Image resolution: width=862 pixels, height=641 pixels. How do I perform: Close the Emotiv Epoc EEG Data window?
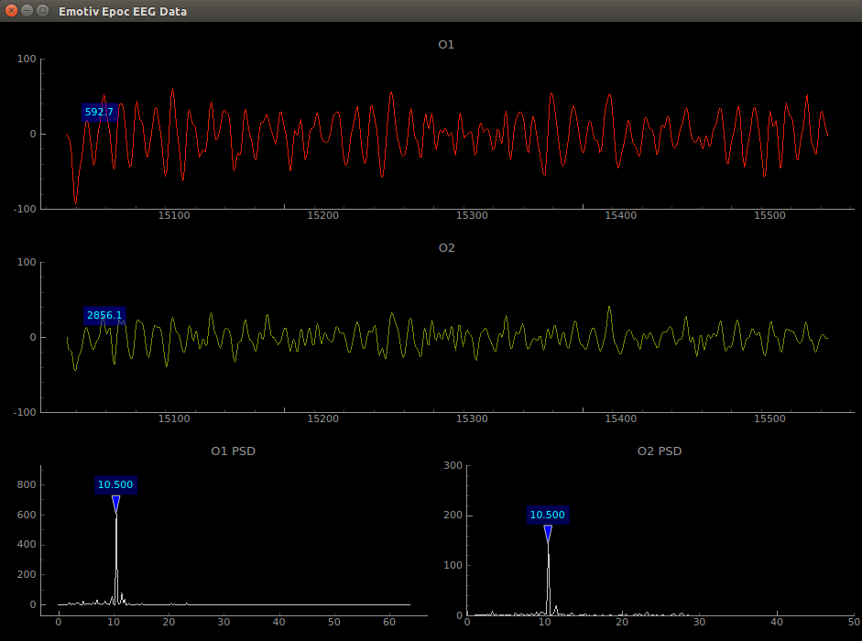coord(12,11)
